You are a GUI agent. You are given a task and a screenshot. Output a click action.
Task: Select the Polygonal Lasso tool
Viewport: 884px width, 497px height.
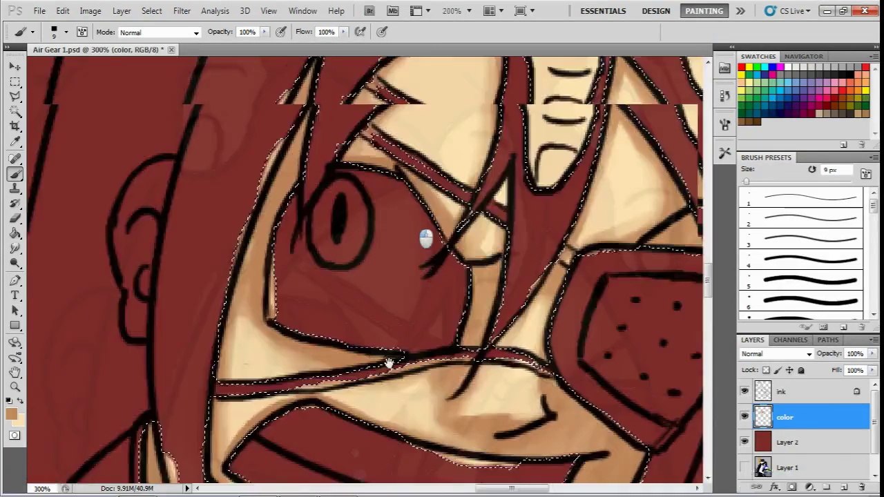click(x=15, y=96)
